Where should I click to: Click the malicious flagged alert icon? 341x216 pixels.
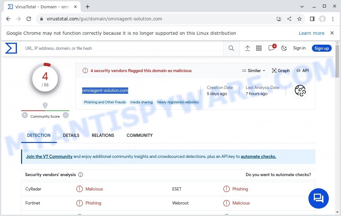pos(85,71)
